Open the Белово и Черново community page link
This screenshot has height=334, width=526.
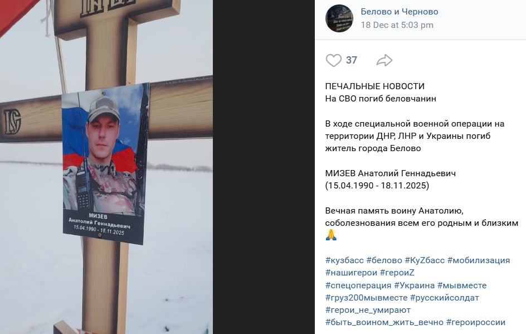point(399,12)
